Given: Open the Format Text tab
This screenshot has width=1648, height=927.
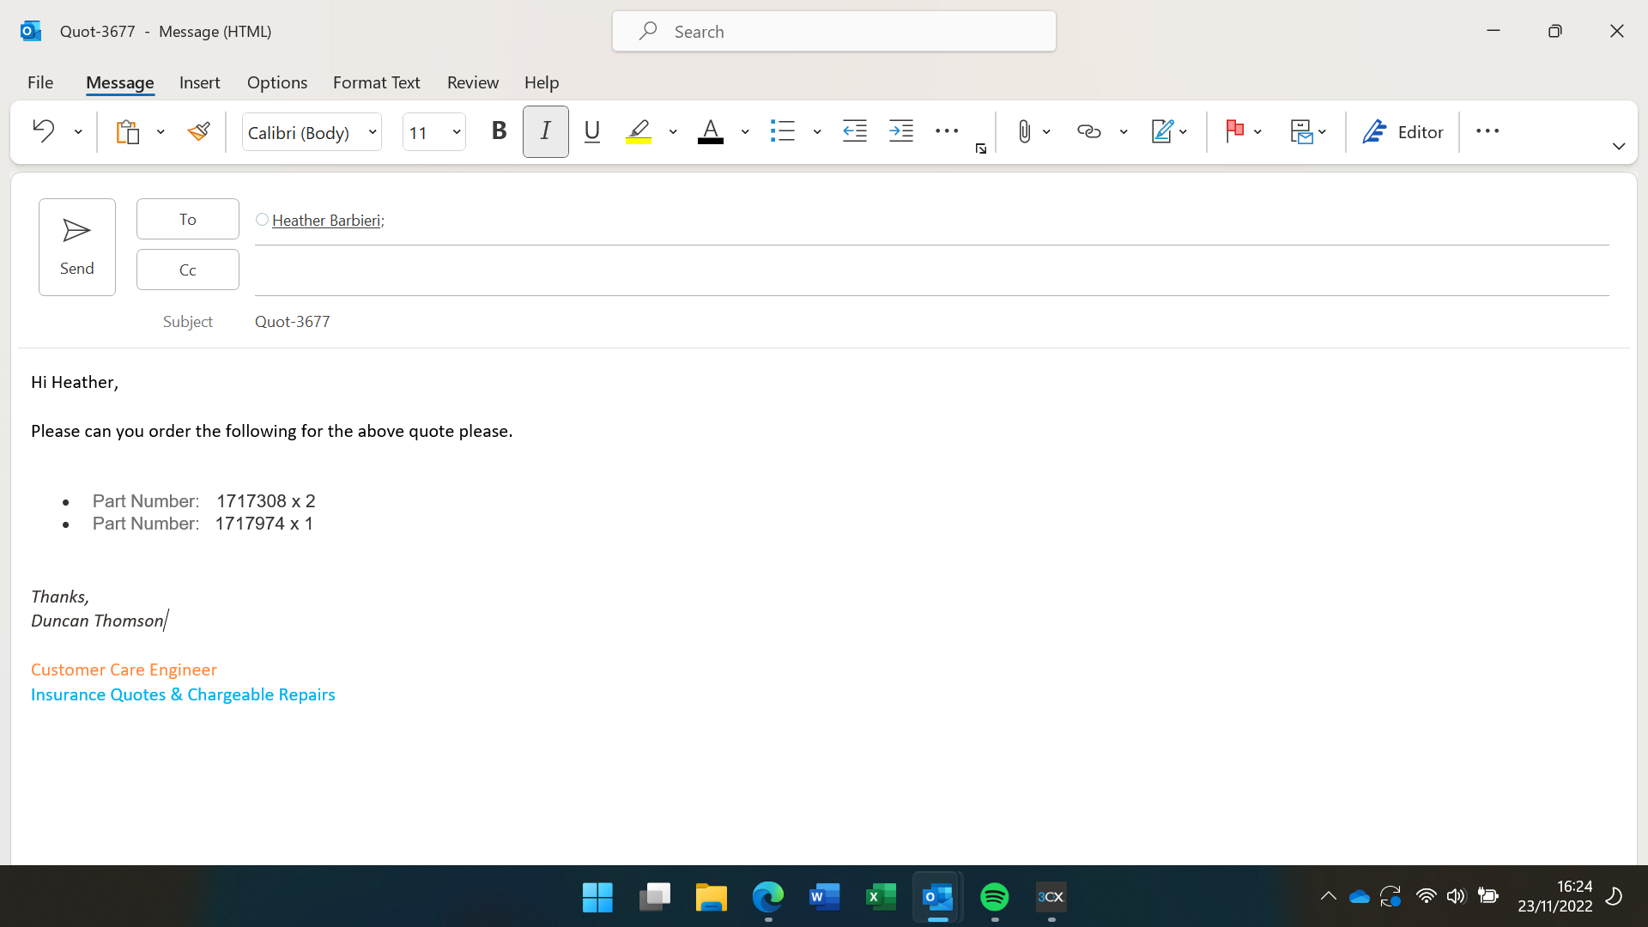Looking at the screenshot, I should (376, 82).
